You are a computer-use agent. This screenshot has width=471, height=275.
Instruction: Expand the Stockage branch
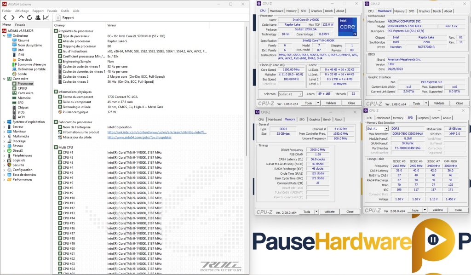point(4,141)
